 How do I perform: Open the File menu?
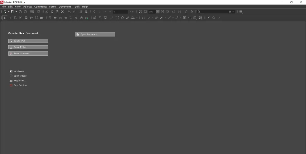(x=4, y=6)
